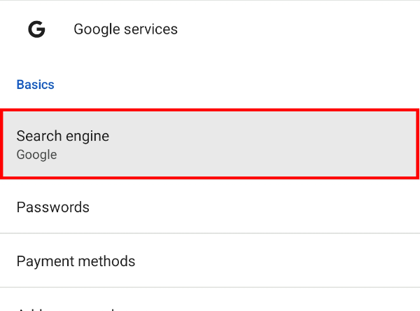Screen dimensions: 420x311
Task: Open the Payment methods settings
Action: click(x=210, y=261)
